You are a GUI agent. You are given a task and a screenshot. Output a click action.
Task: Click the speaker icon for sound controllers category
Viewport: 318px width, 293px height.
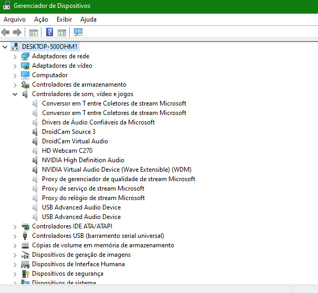click(x=25, y=94)
